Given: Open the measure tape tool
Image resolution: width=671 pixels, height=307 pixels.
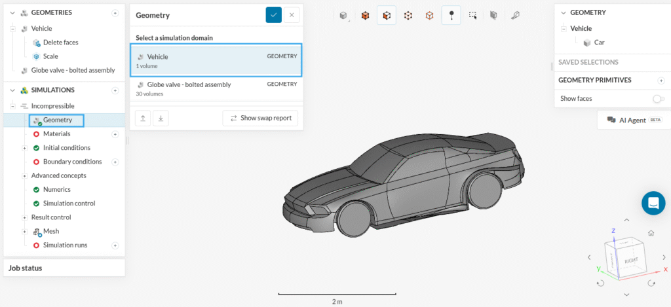Looking at the screenshot, I should click(x=515, y=15).
